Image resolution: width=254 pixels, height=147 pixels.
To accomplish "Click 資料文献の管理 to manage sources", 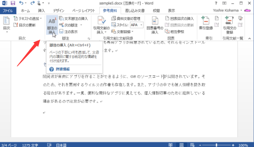I will click(126, 18).
